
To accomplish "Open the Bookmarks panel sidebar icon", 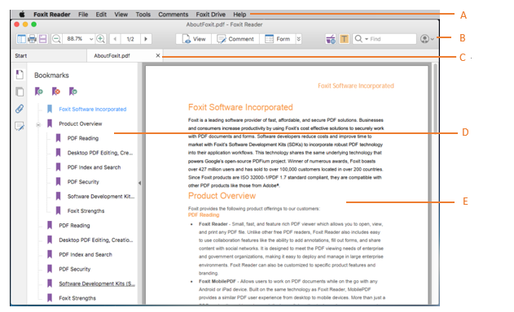I will [20, 75].
